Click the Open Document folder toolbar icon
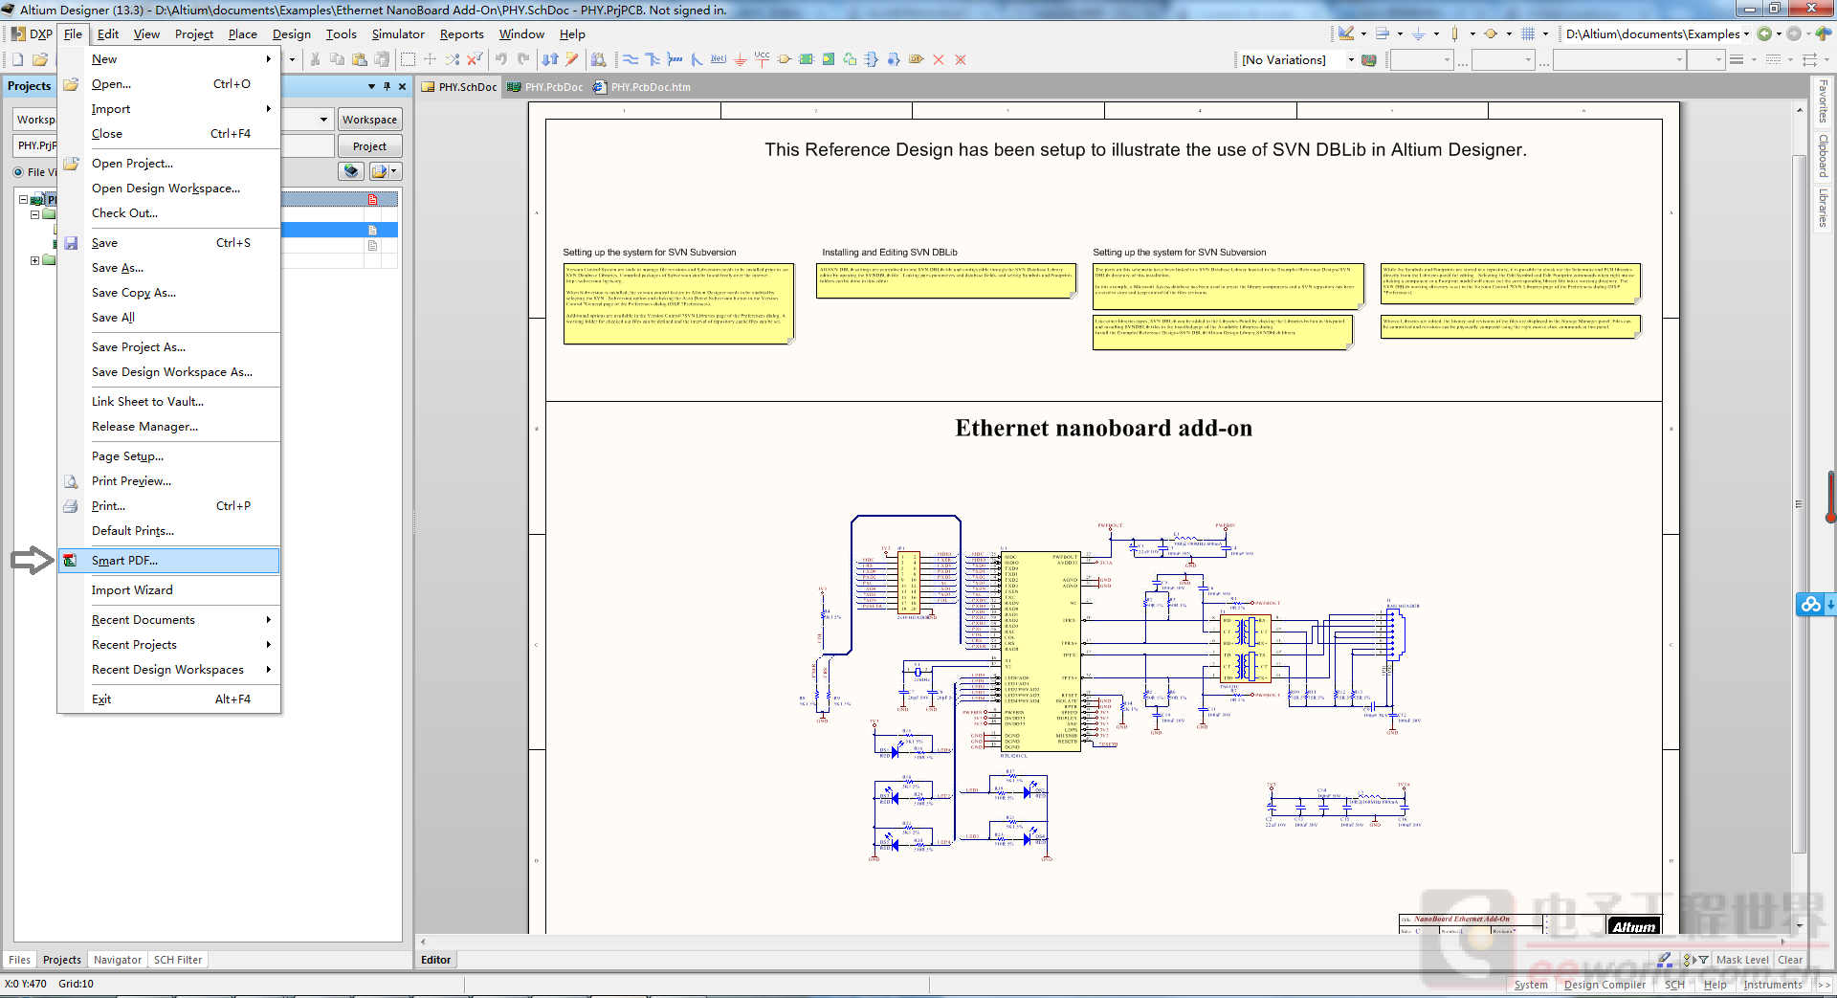1837x998 pixels. 40,59
